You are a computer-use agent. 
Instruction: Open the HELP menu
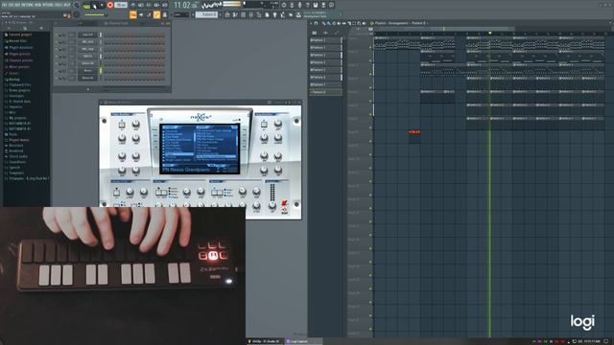pyautogui.click(x=66, y=5)
